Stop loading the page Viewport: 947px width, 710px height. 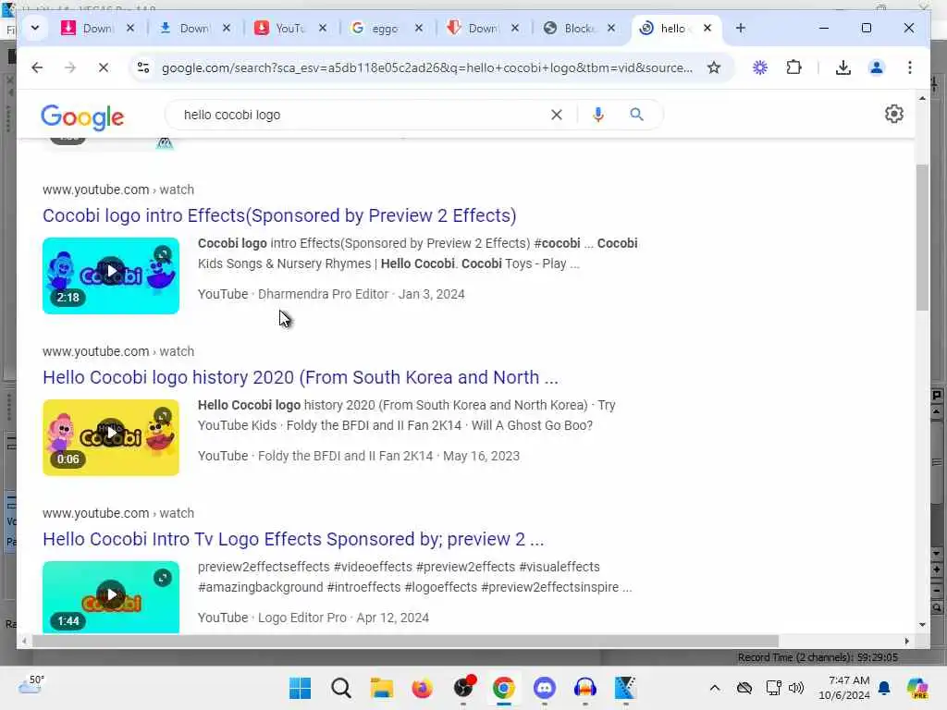point(104,67)
